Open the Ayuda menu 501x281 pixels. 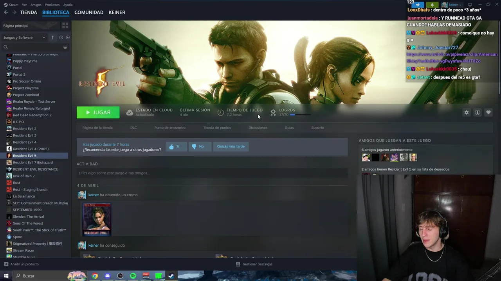click(68, 5)
